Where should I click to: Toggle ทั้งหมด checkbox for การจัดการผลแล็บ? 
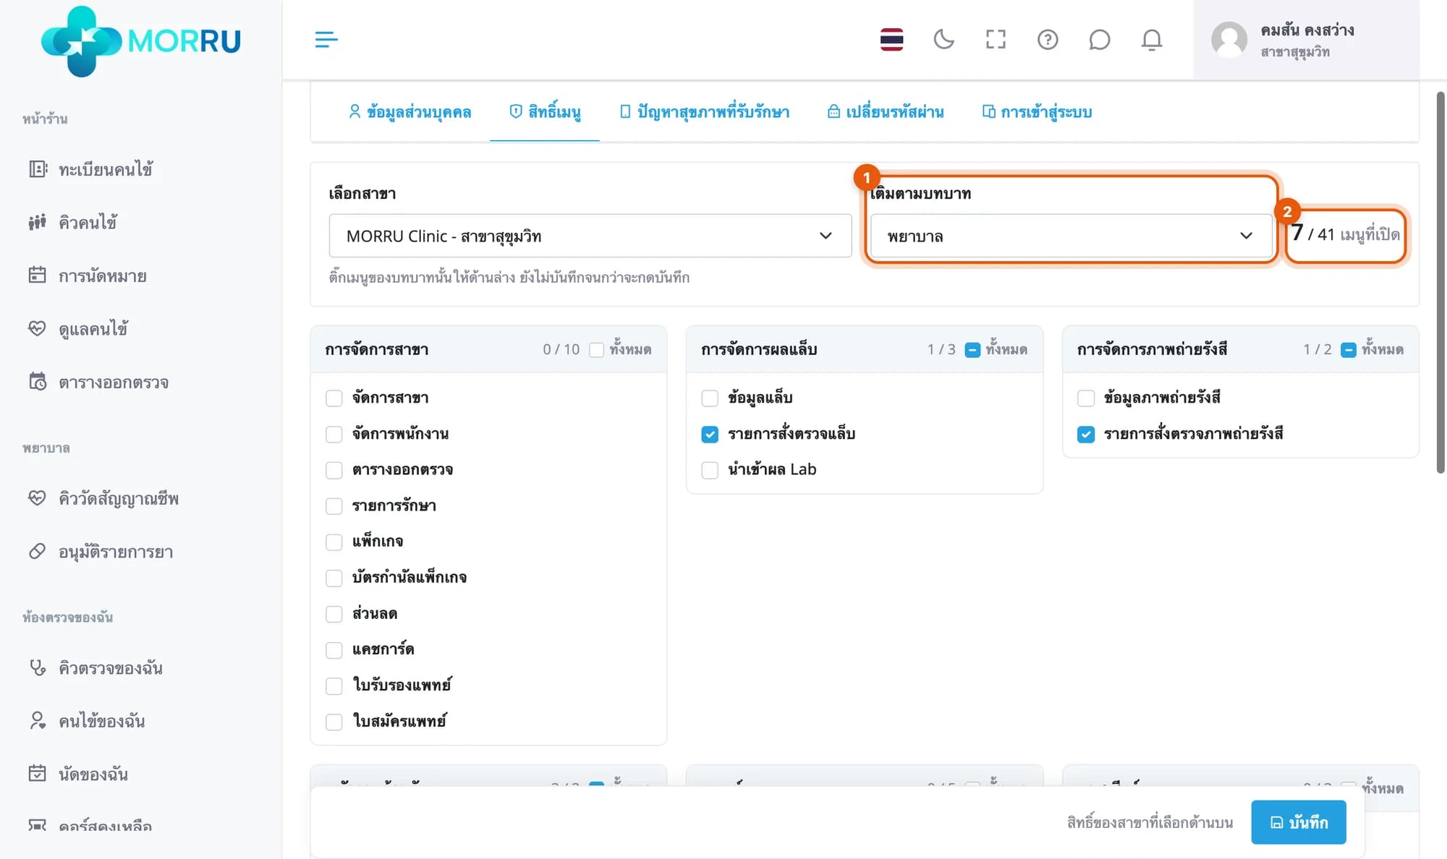coord(972,350)
